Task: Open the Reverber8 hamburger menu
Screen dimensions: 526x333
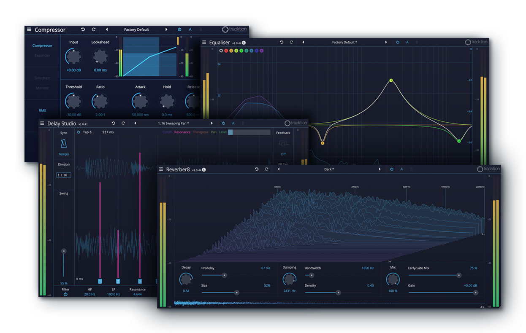Action: coord(161,169)
